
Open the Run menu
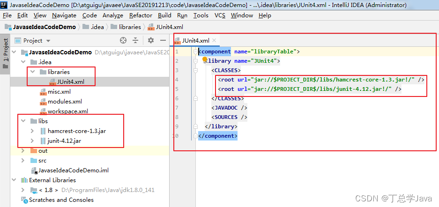point(182,15)
